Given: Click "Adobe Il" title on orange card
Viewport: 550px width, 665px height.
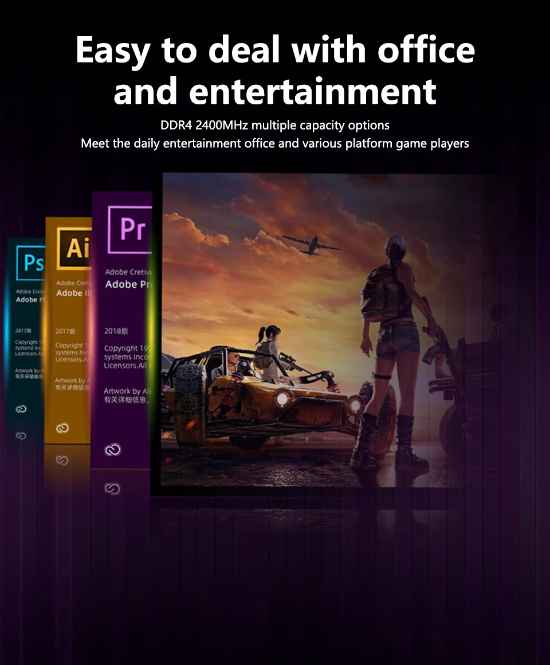Looking at the screenshot, I should (74, 293).
